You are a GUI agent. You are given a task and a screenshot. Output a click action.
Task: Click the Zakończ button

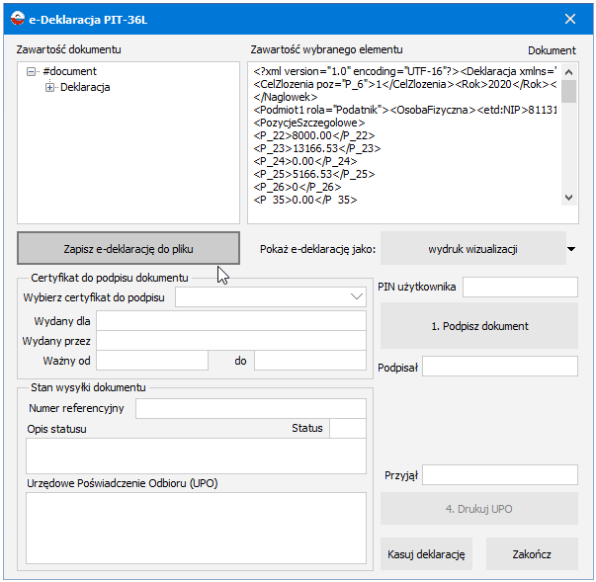click(x=532, y=554)
